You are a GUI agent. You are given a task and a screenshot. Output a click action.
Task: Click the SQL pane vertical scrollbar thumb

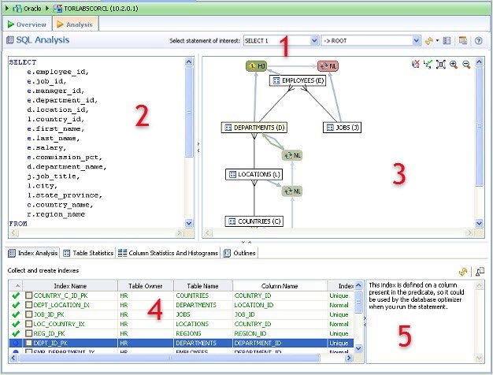click(x=189, y=112)
